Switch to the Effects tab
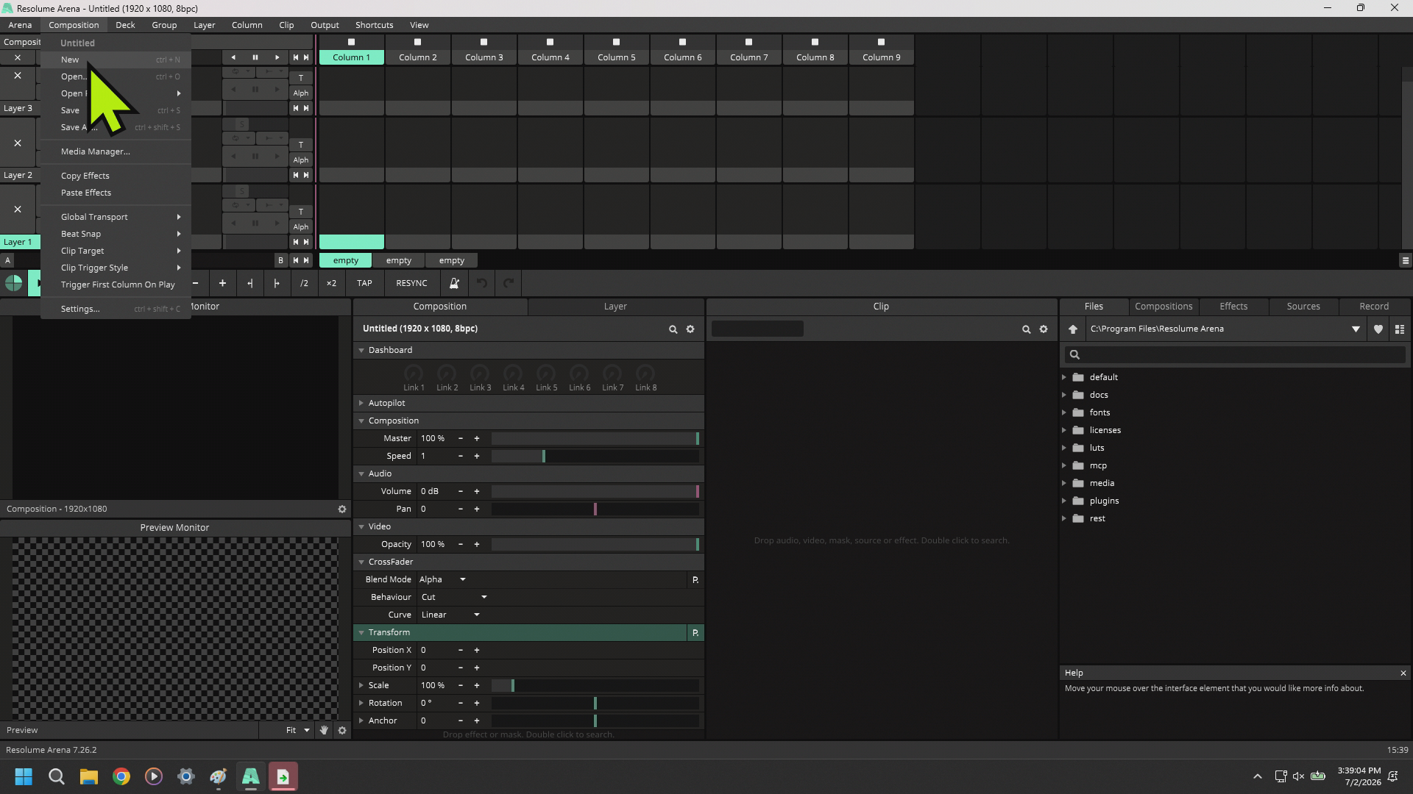Image resolution: width=1413 pixels, height=794 pixels. (1233, 307)
